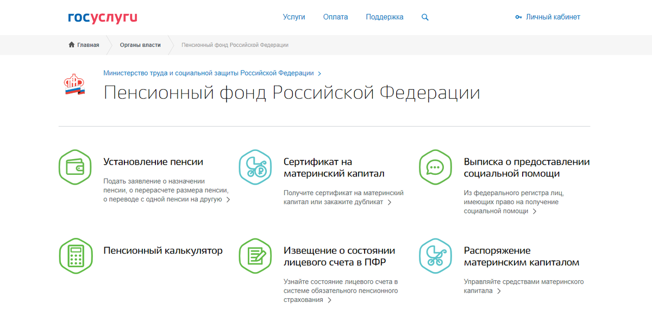Click breadcrumb text Пенсионный фонд Российской Федерации

click(x=235, y=45)
